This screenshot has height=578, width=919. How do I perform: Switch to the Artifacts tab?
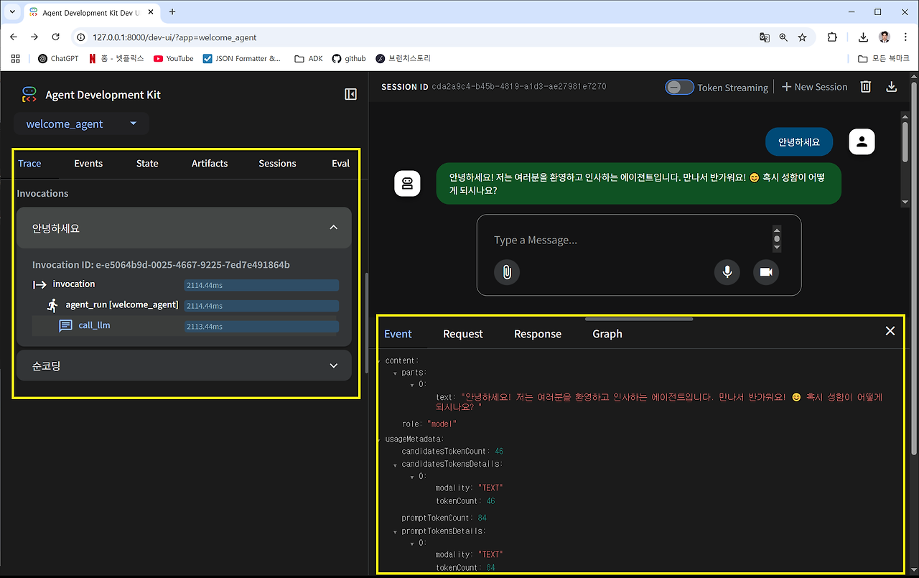tap(210, 164)
